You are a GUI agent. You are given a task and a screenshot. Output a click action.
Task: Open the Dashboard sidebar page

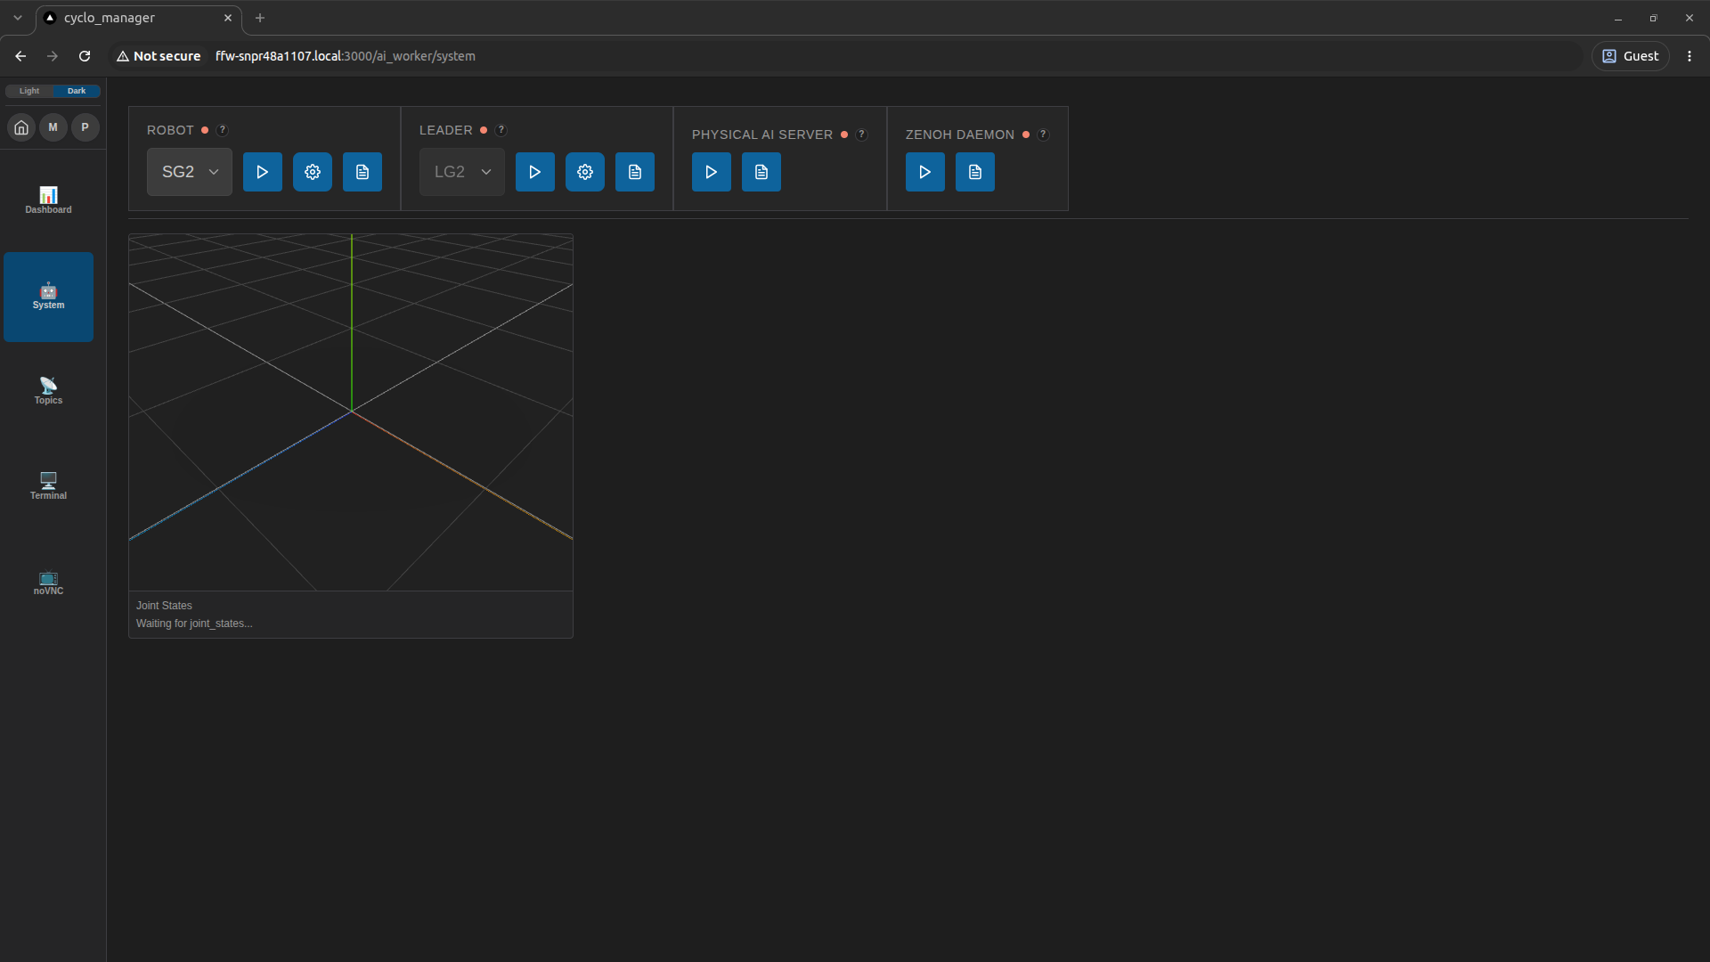(x=48, y=201)
